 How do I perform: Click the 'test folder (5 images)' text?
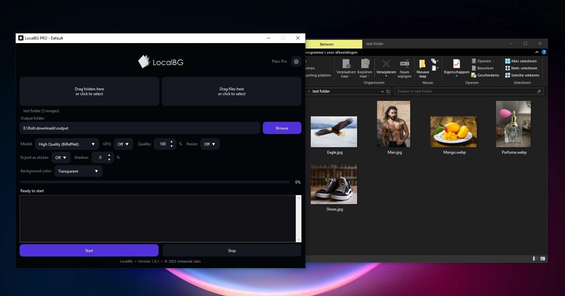point(41,111)
